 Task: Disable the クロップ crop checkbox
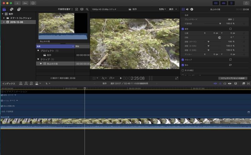point(183,60)
